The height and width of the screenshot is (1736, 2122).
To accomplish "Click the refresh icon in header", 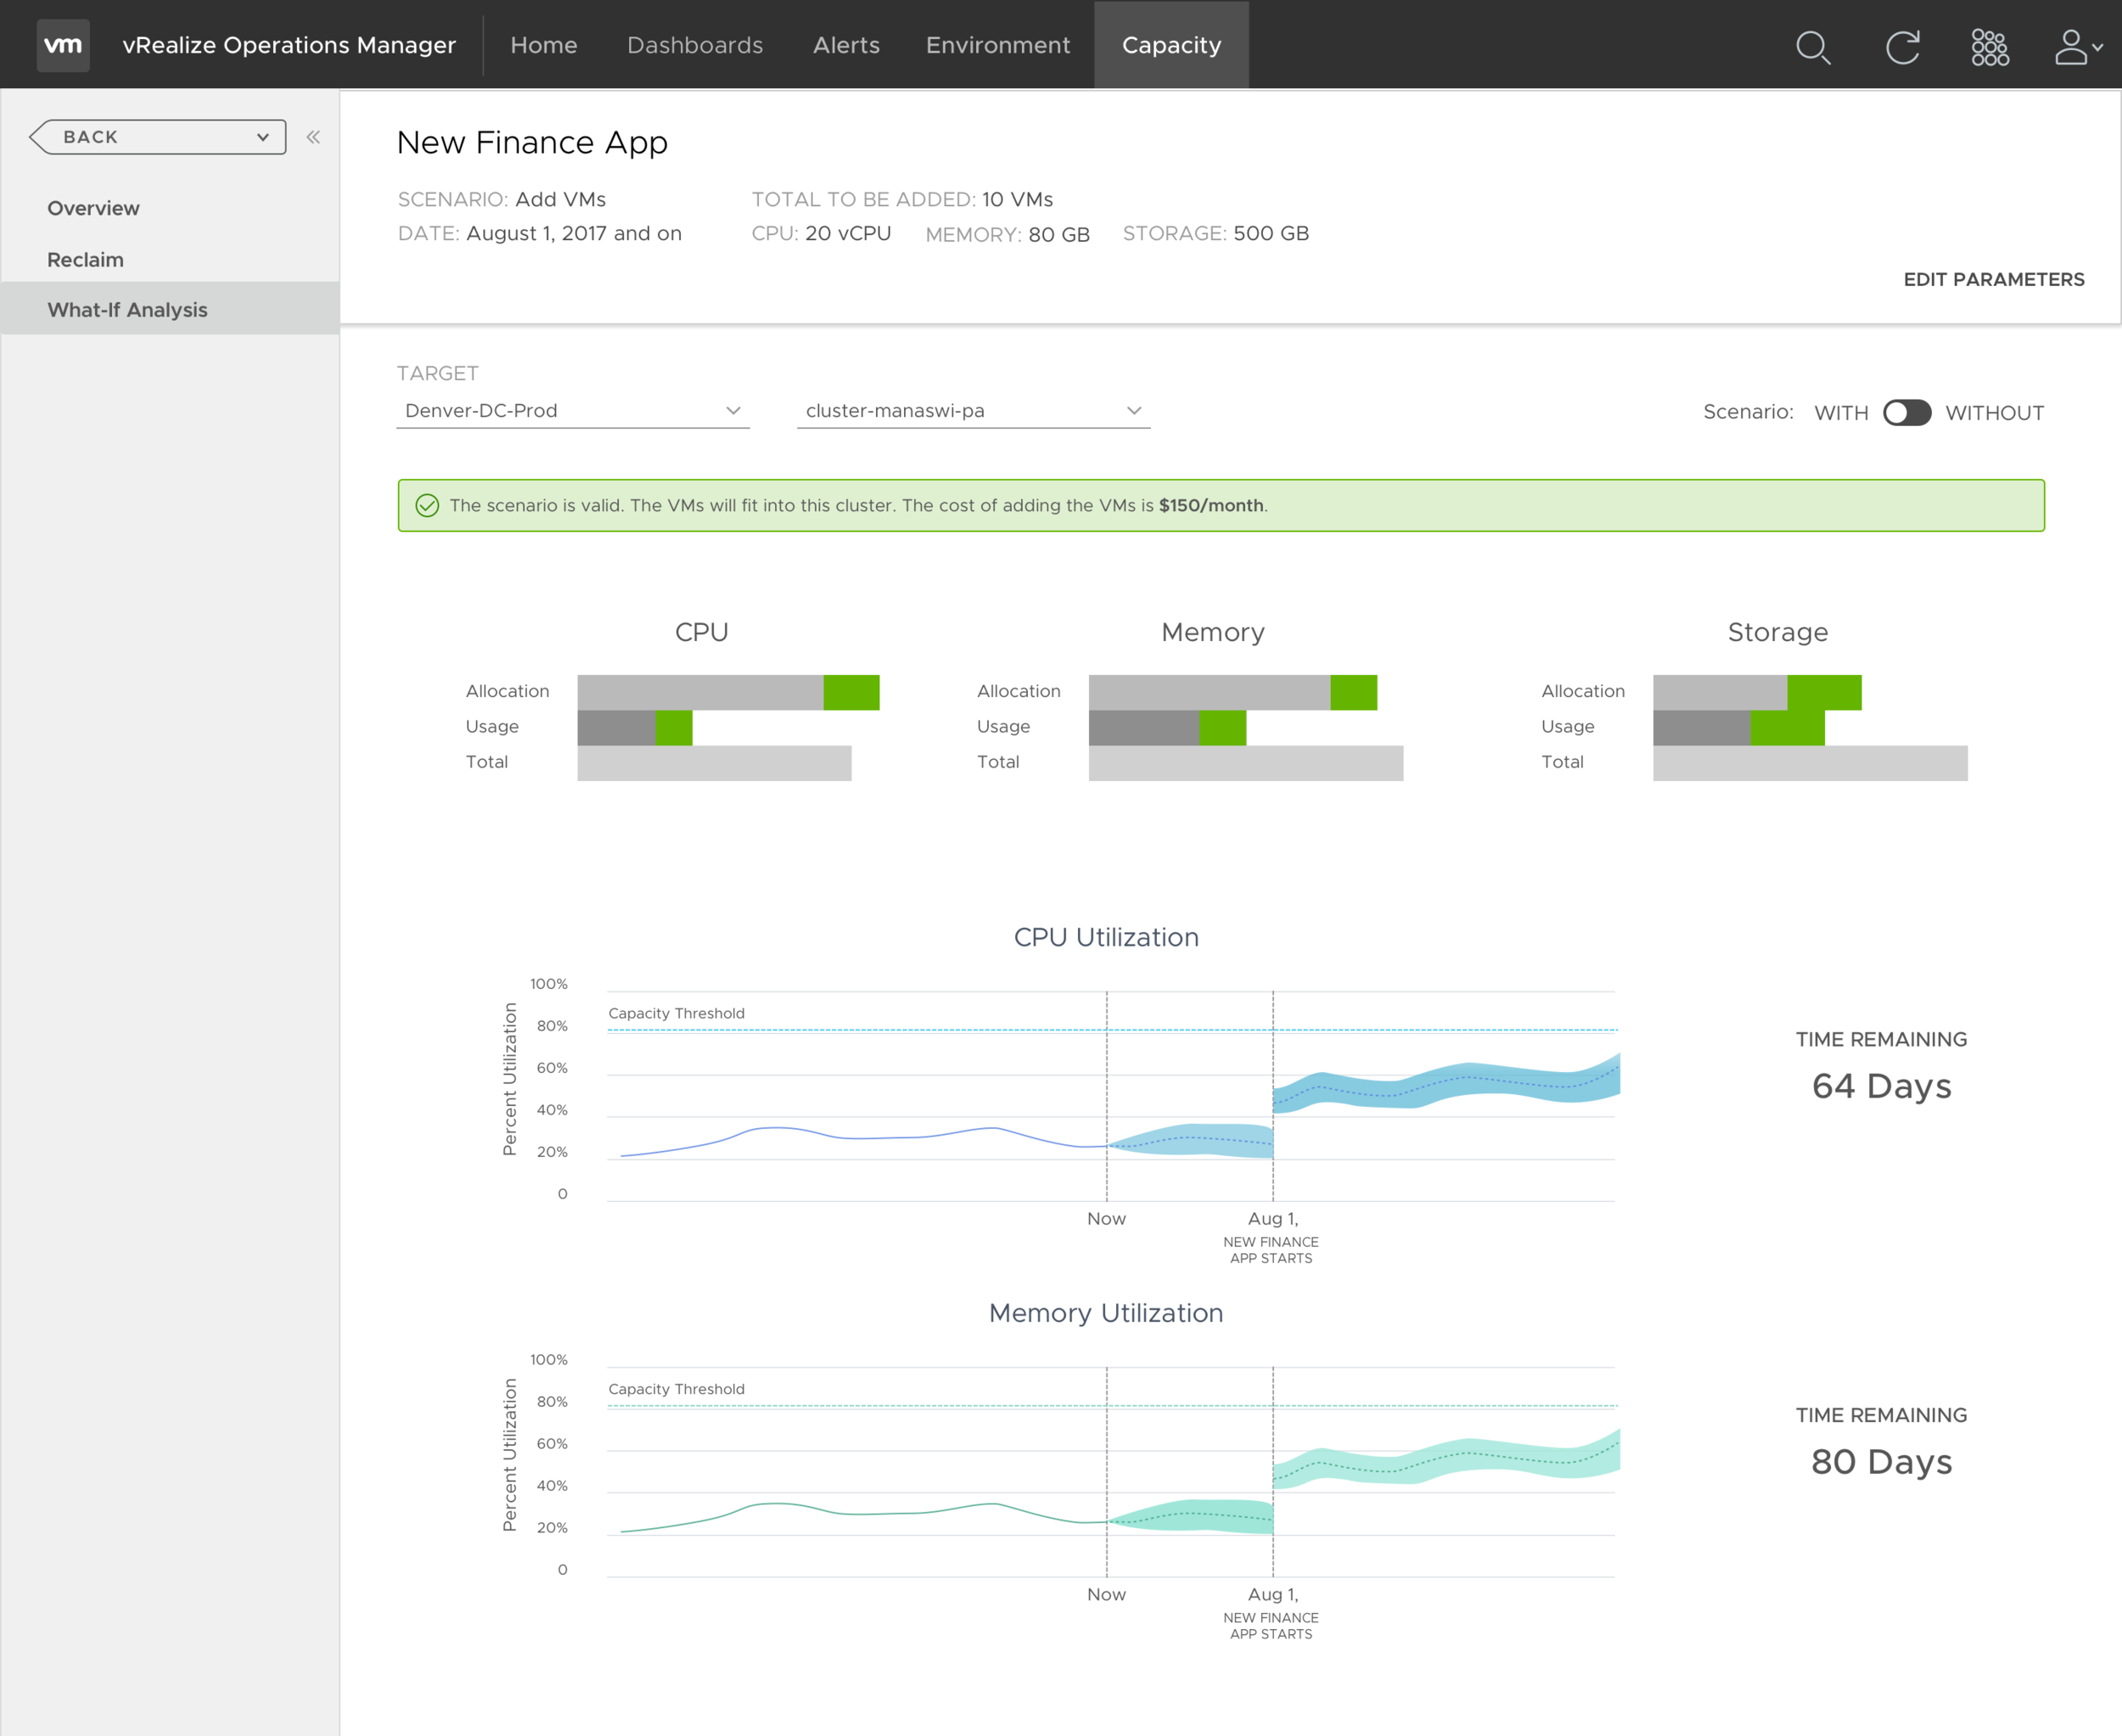I will pos(1902,47).
